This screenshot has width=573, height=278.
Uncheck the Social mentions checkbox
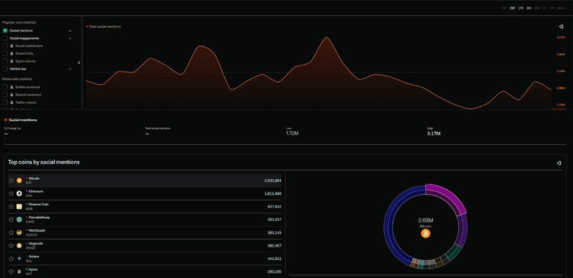pyautogui.click(x=5, y=31)
